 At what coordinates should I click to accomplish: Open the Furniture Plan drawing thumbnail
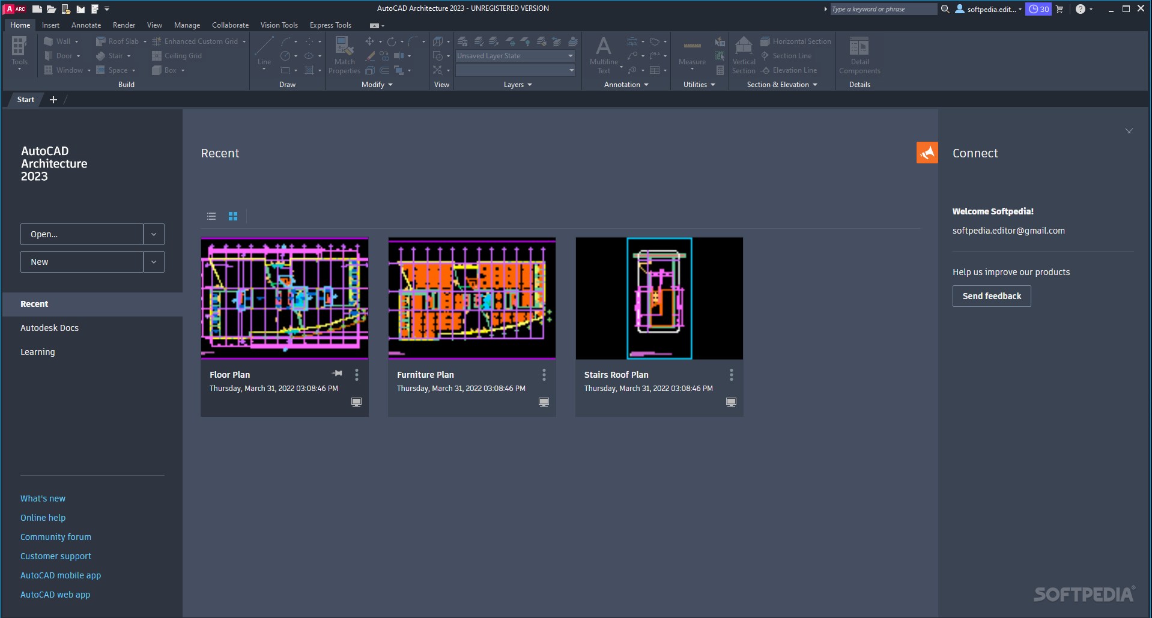coord(472,298)
